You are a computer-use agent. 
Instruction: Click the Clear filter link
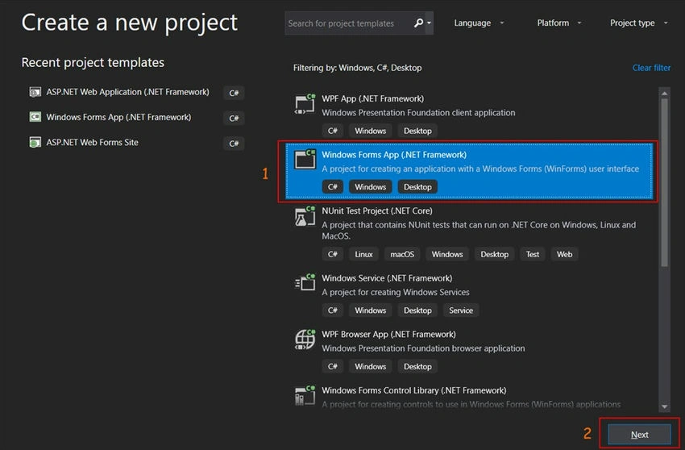pyautogui.click(x=651, y=68)
